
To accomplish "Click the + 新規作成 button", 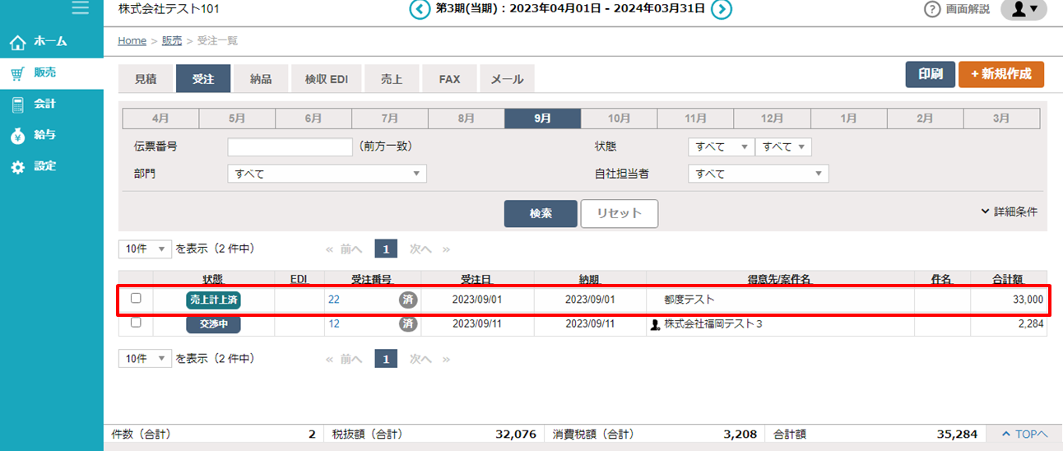I will [x=1000, y=74].
